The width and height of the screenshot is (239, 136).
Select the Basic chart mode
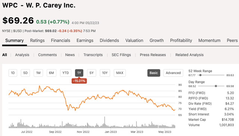[x=153, y=73]
